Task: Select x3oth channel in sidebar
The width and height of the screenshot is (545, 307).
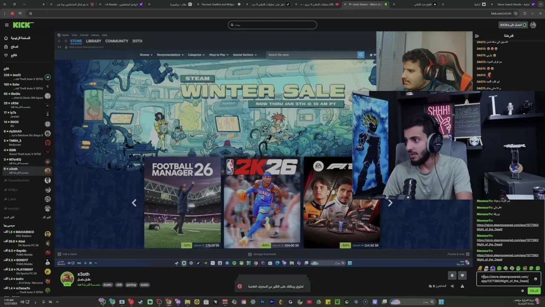Action: 27,171
